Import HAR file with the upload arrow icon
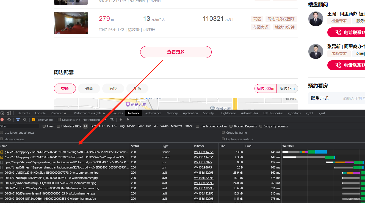This screenshot has height=203, width=365. pos(121,120)
